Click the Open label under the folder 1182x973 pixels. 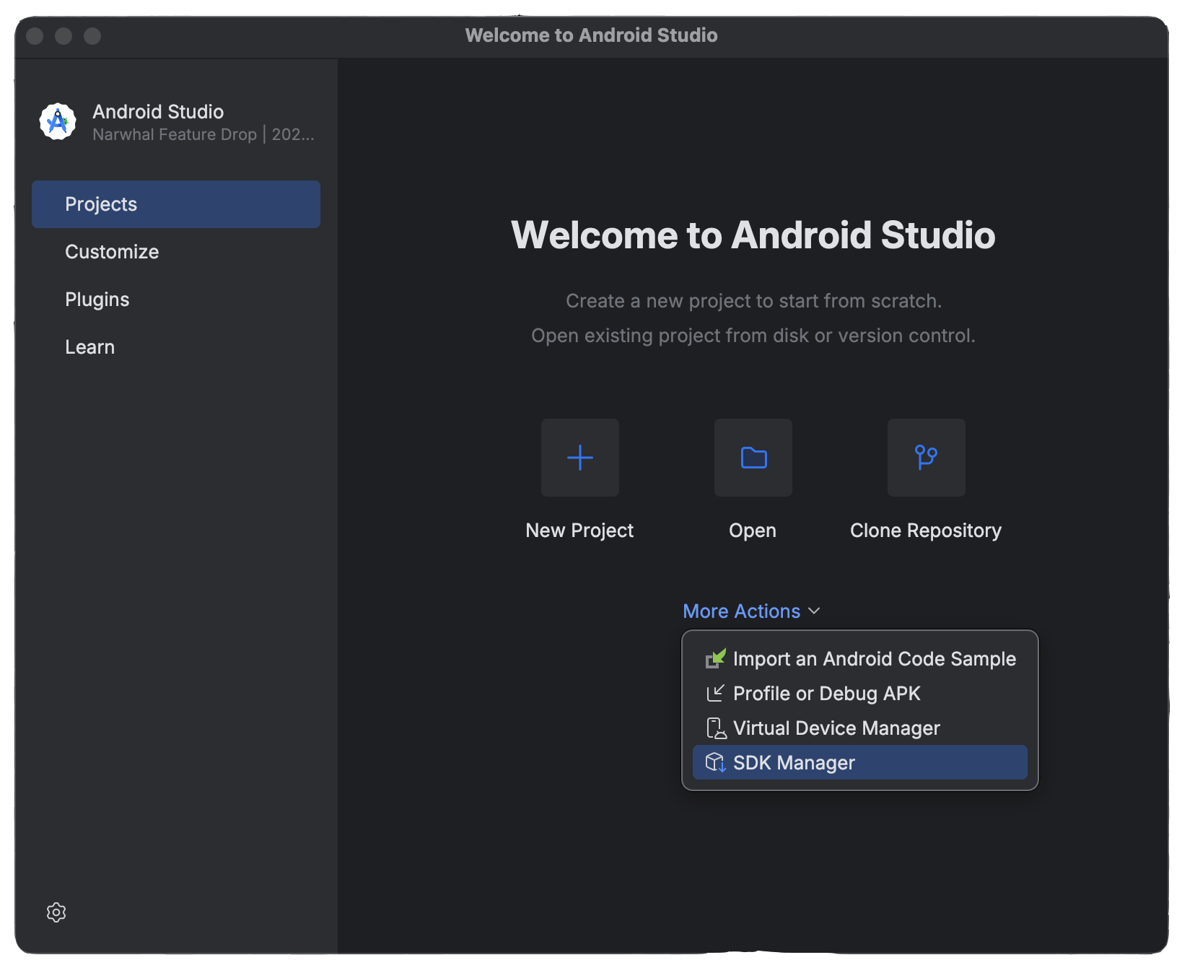click(753, 531)
